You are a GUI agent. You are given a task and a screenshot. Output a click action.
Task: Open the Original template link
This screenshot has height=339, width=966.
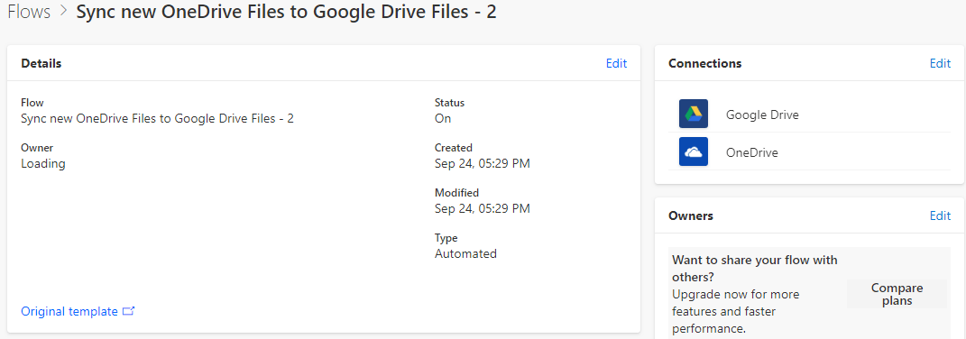pos(69,311)
